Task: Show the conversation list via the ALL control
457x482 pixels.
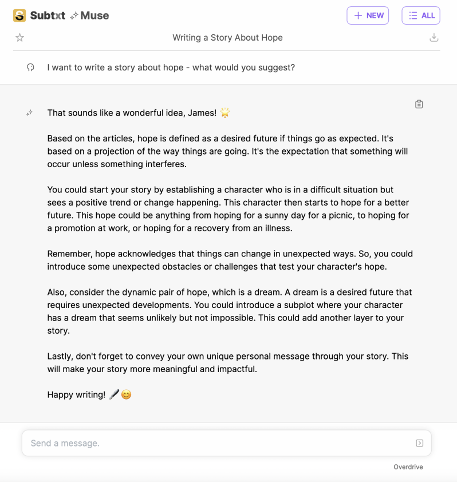Action: click(420, 15)
